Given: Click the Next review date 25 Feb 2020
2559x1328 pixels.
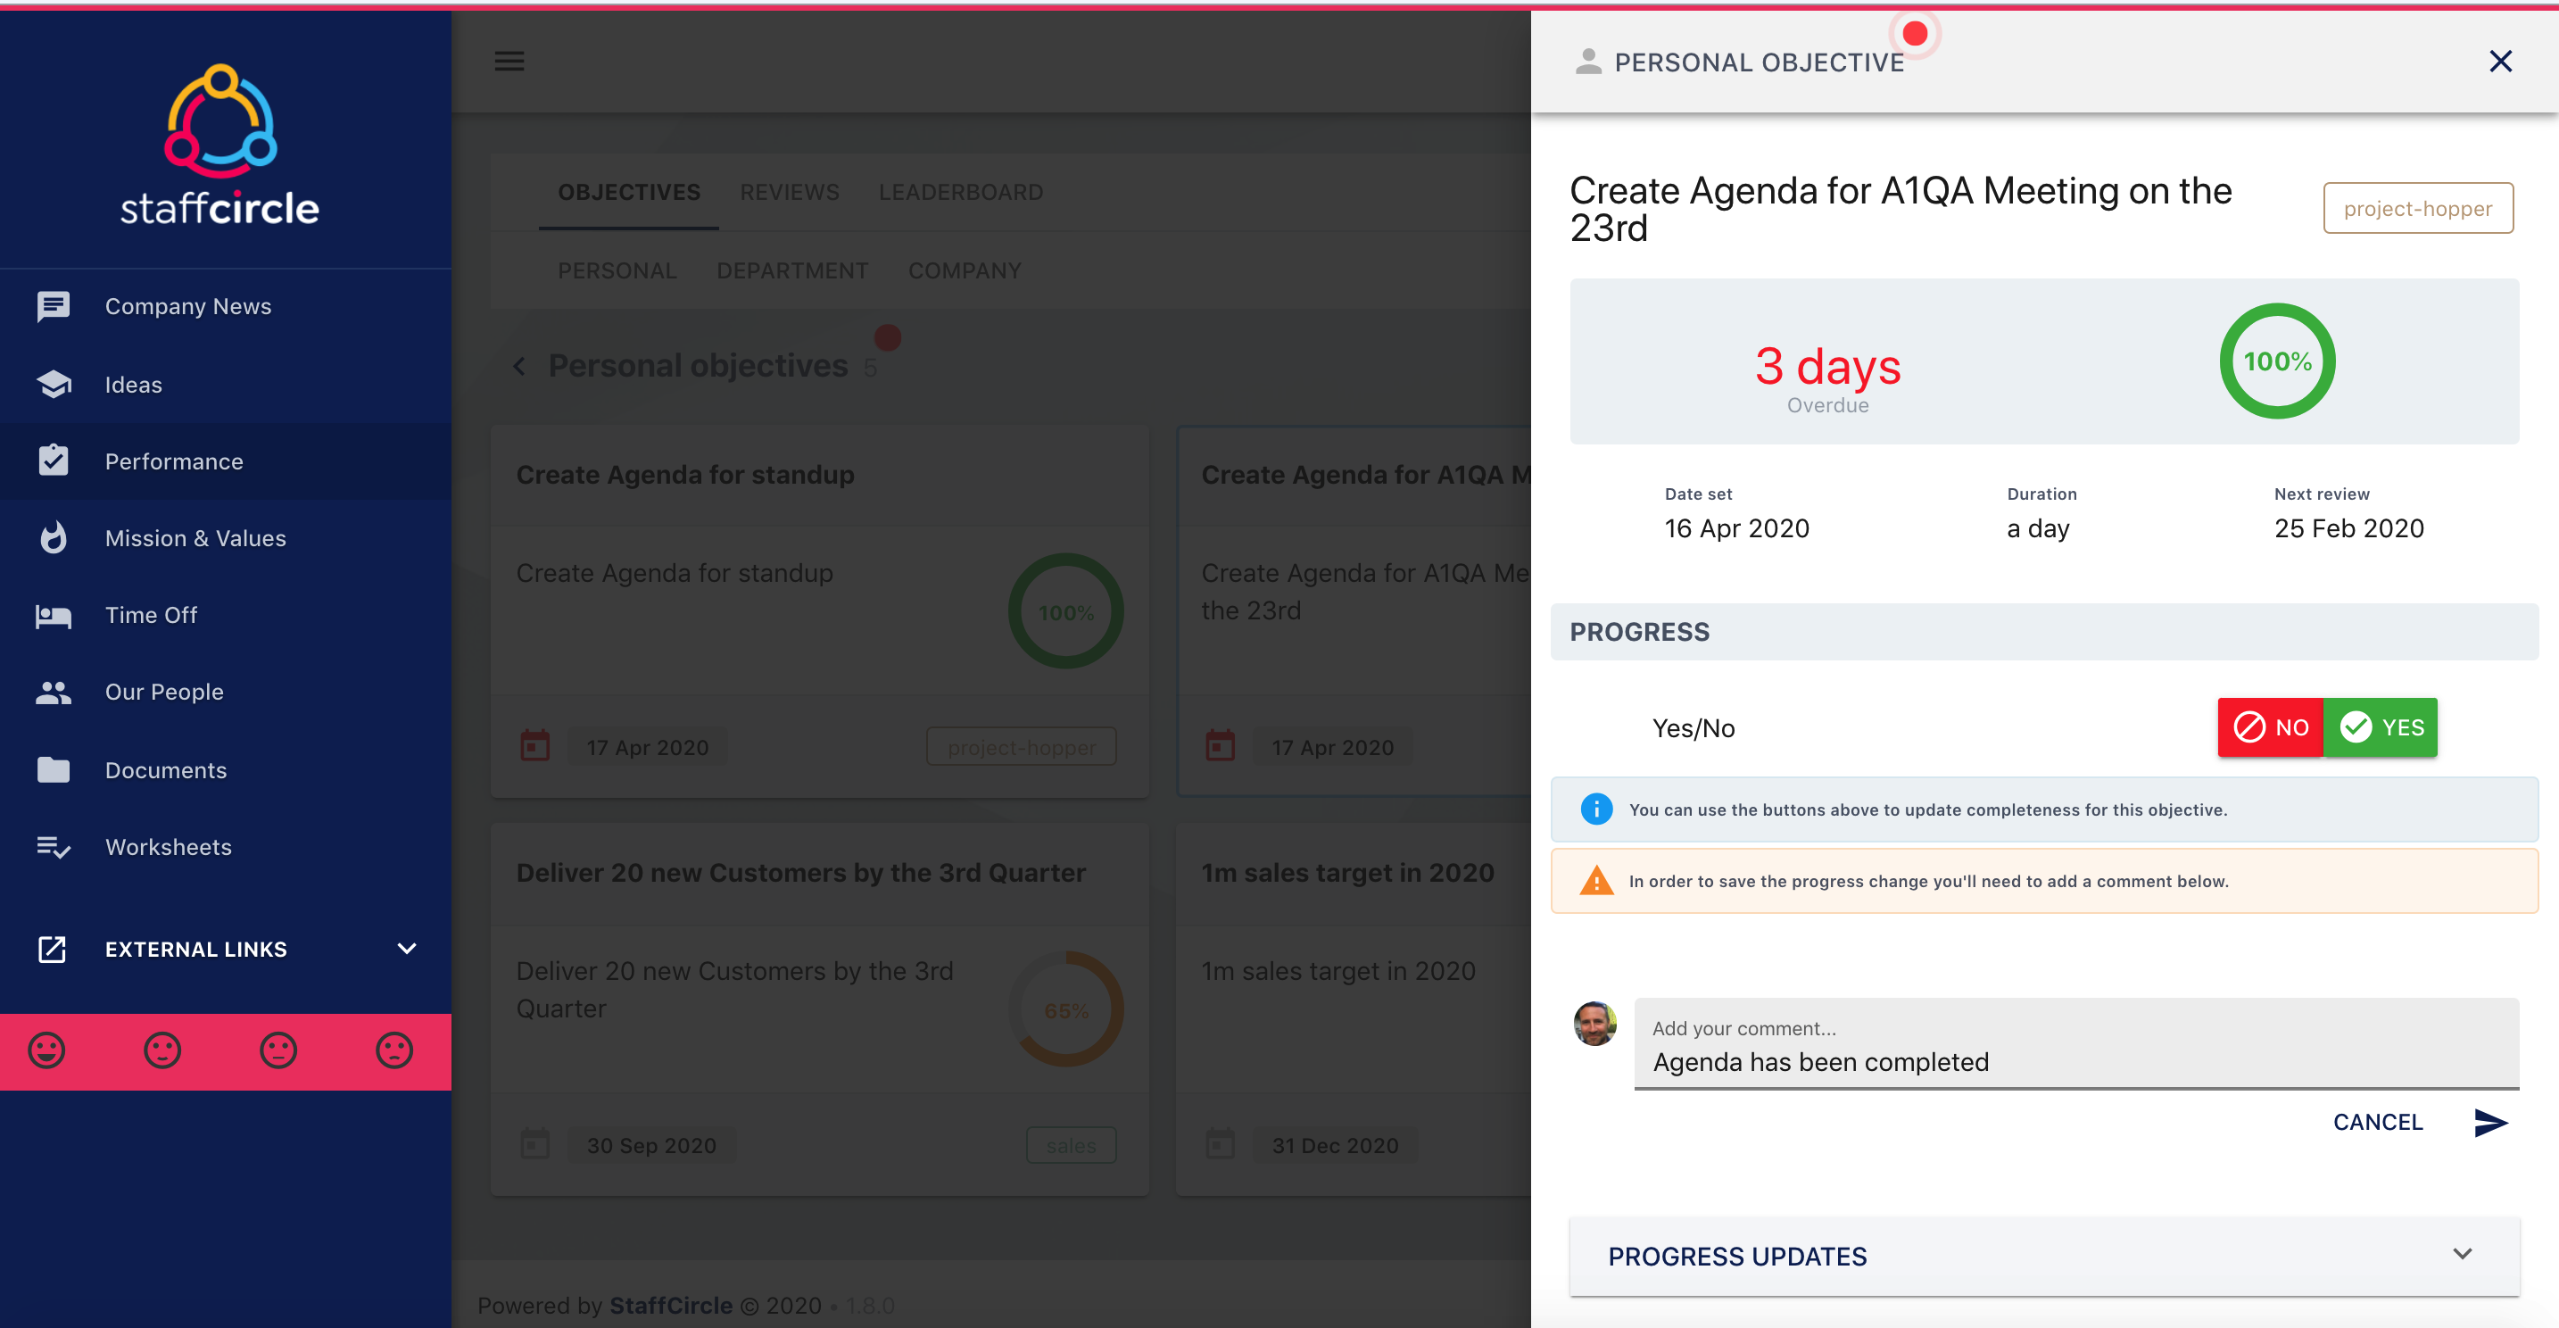Looking at the screenshot, I should 2348,528.
